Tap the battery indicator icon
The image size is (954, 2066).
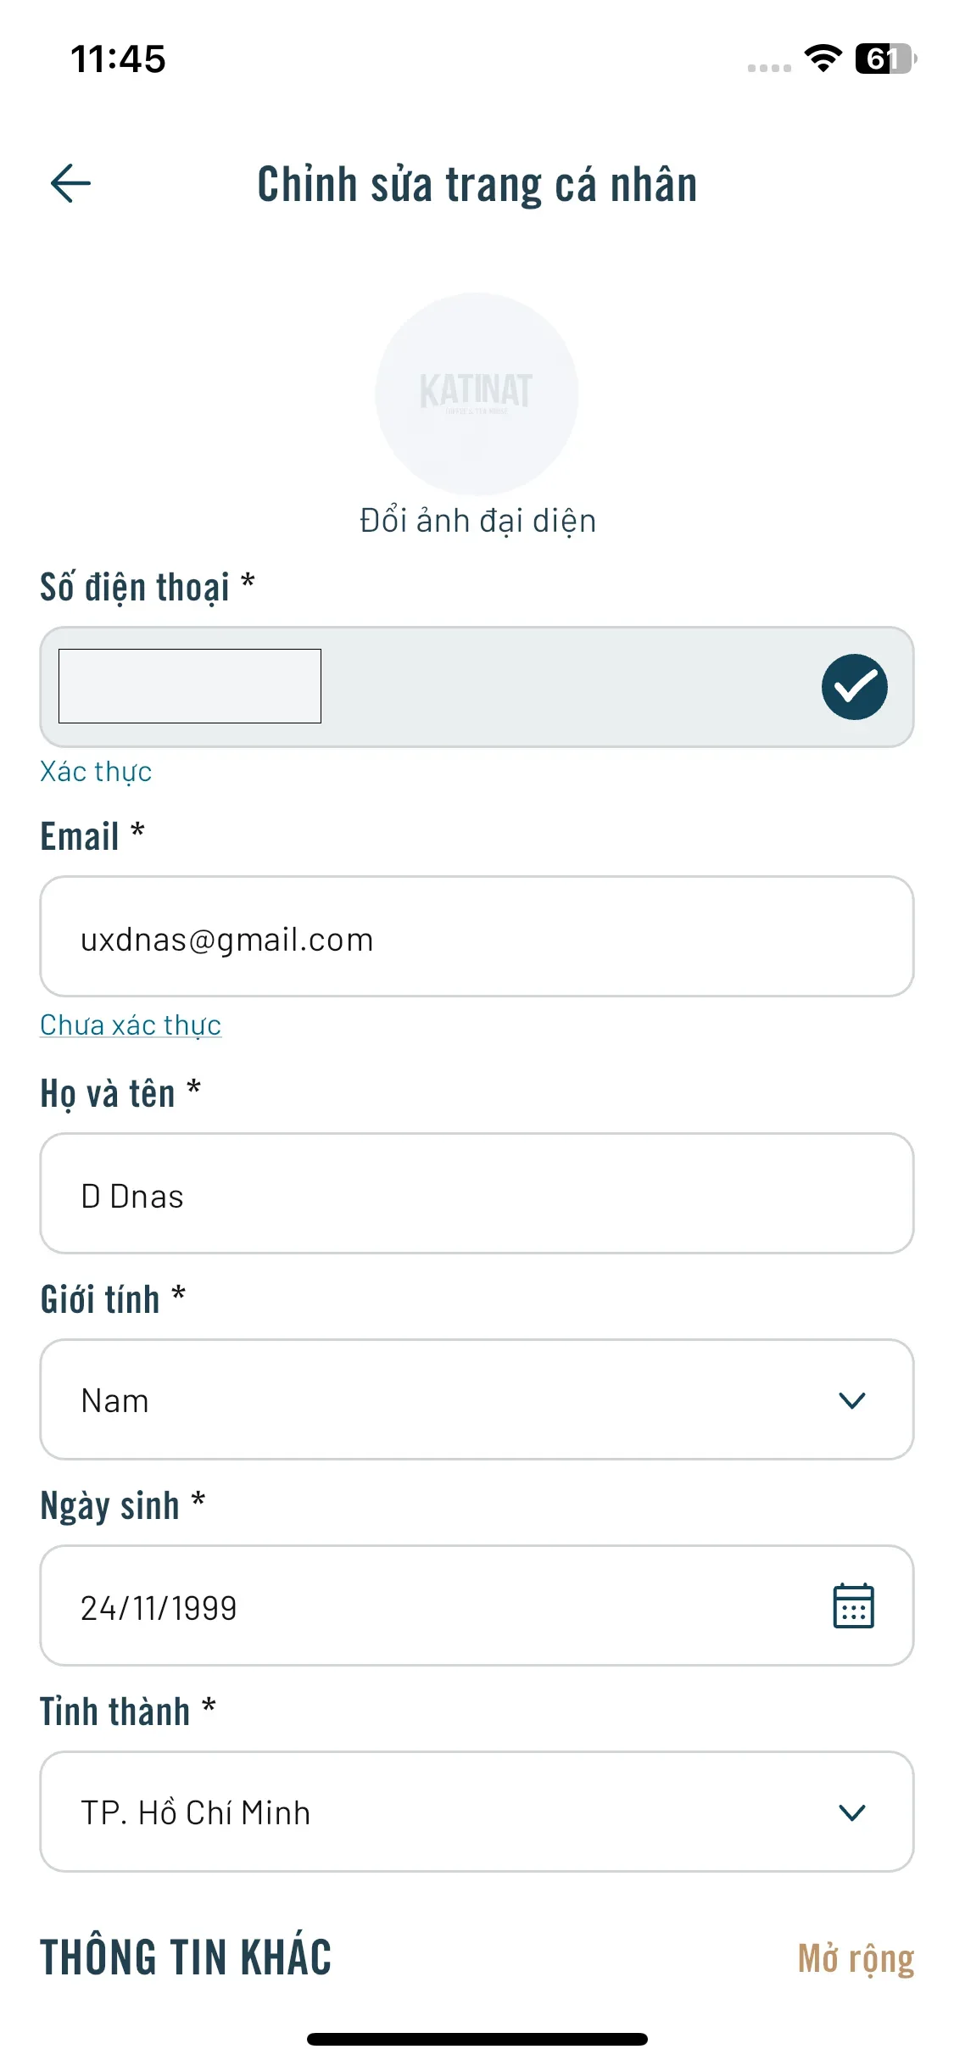885,59
